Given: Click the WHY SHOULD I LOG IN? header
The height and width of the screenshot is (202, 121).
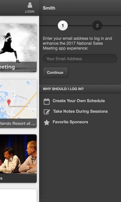Looking at the screenshot, I should click(x=80, y=89).
